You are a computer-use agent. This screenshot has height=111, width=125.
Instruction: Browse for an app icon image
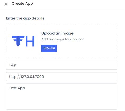click(49, 48)
